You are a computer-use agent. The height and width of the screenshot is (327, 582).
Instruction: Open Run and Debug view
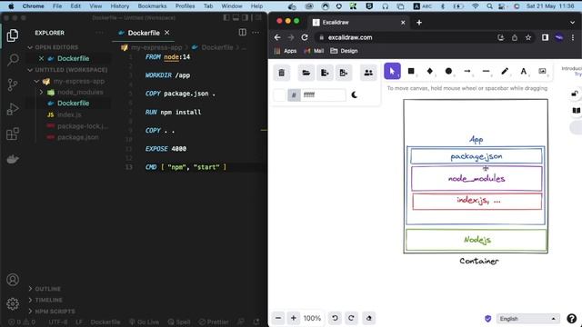(x=13, y=109)
